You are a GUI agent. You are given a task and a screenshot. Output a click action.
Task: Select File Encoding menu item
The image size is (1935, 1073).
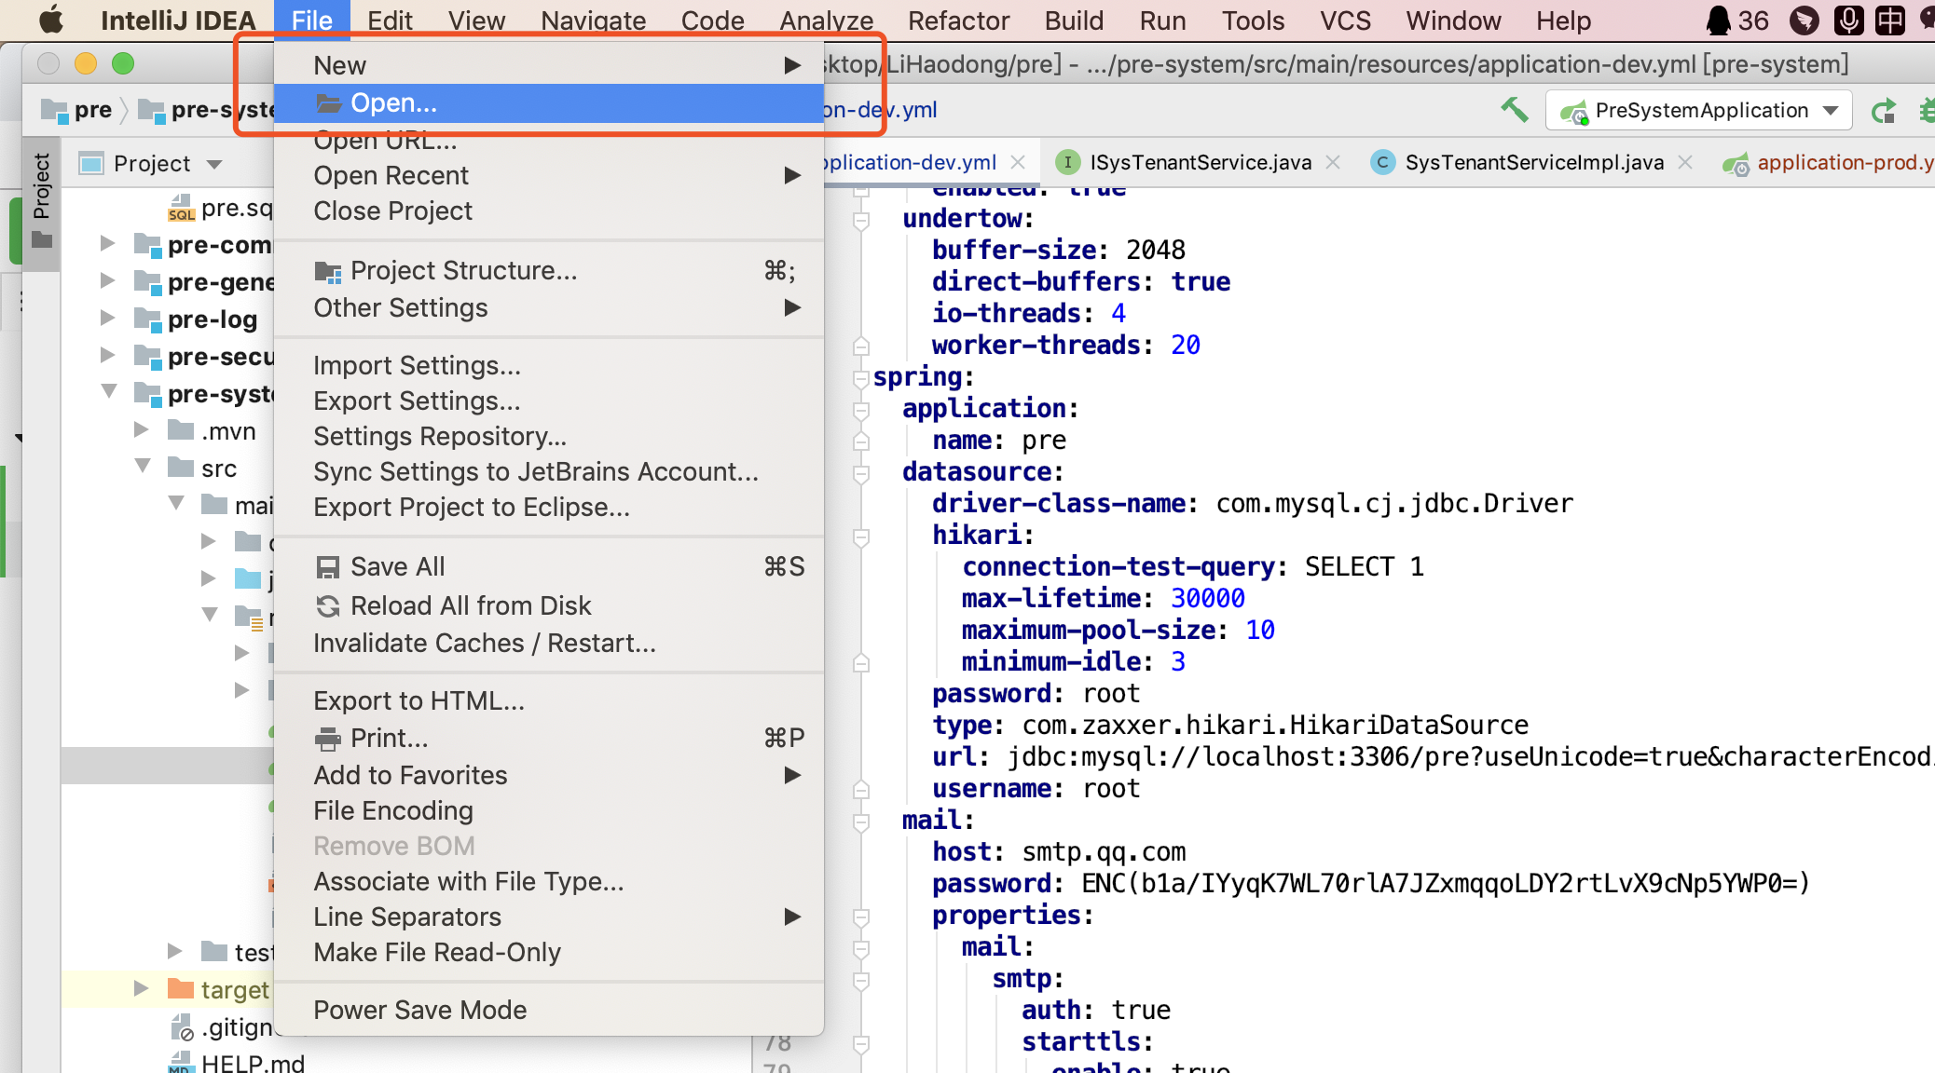point(548,810)
